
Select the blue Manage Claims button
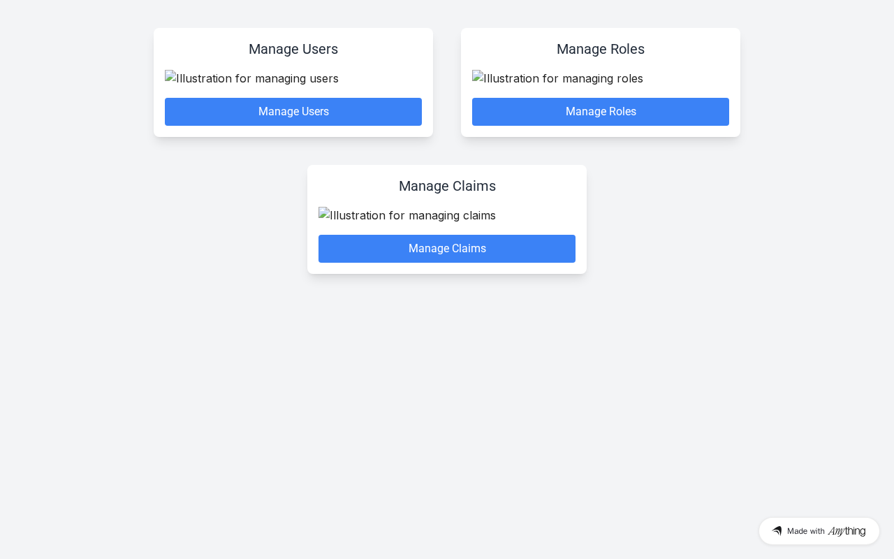pos(447,249)
